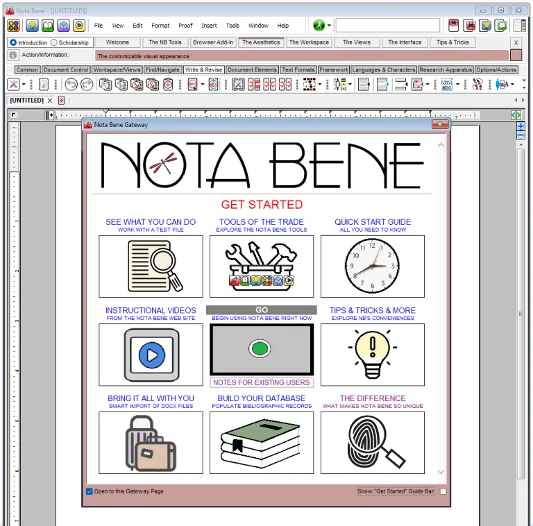This screenshot has width=533, height=526.
Task: Select the Scholarship radio button
Action: (x=53, y=42)
